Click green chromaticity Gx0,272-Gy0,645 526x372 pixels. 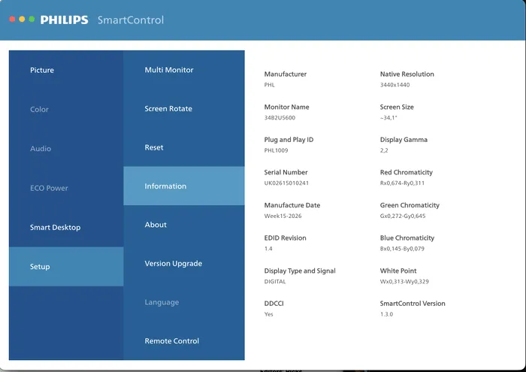tap(403, 216)
